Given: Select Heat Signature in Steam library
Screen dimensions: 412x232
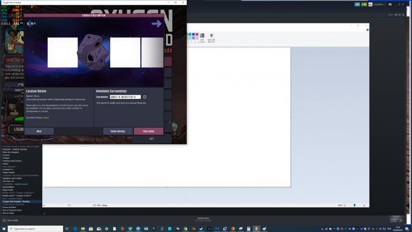Looking at the screenshot, I should tap(9, 167).
